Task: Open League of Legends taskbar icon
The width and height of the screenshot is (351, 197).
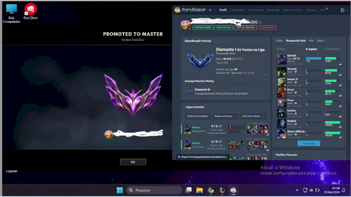Action: click(222, 190)
